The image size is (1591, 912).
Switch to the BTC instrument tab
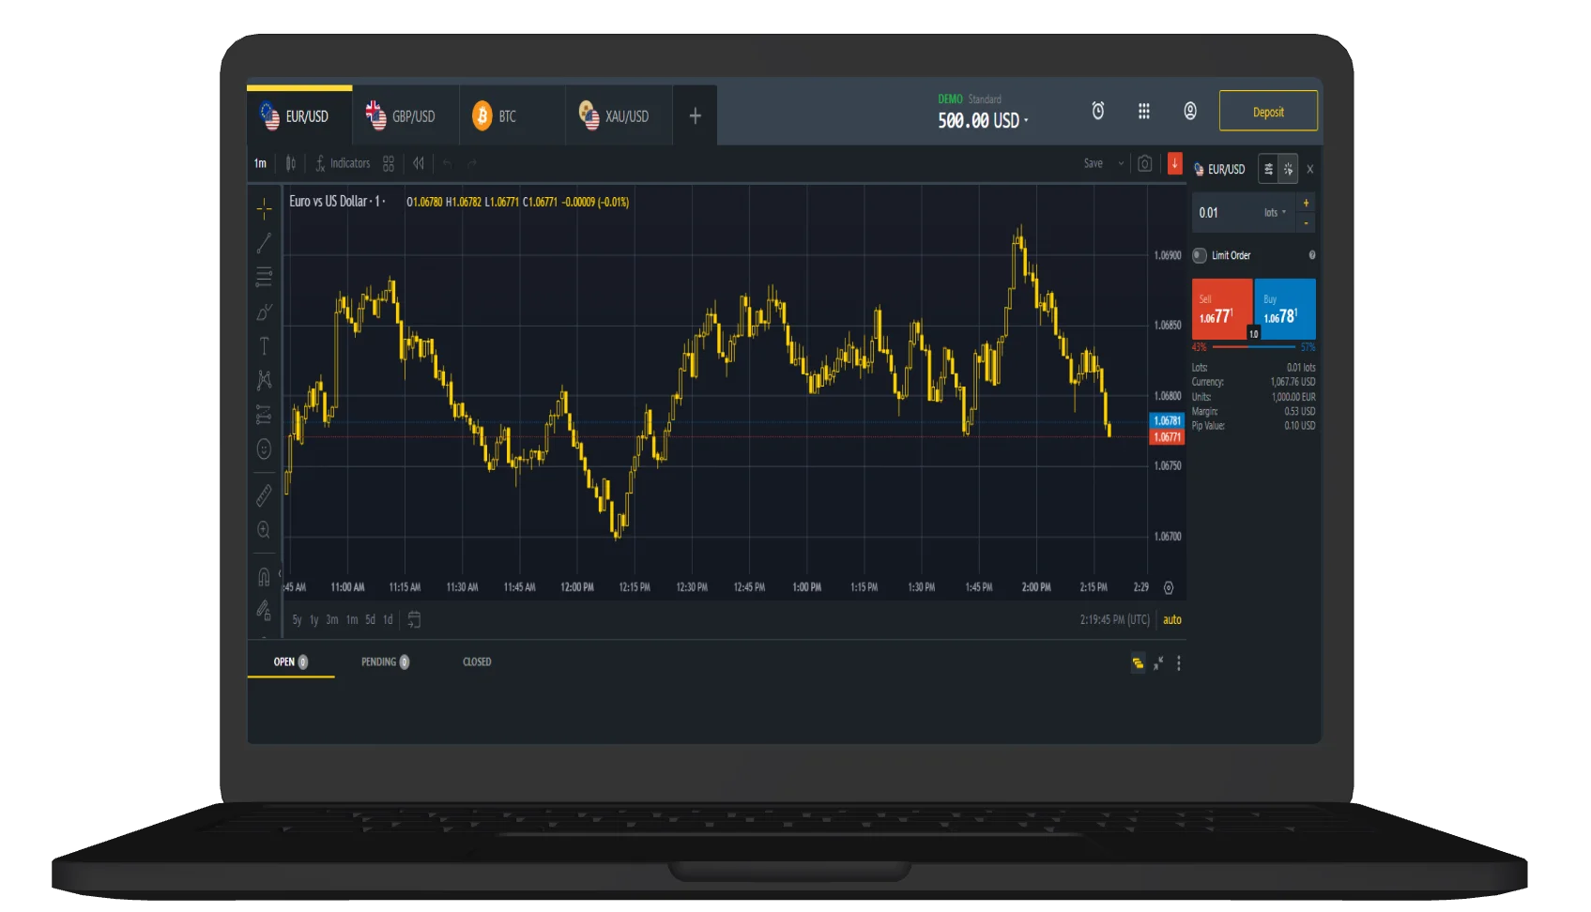tap(512, 116)
